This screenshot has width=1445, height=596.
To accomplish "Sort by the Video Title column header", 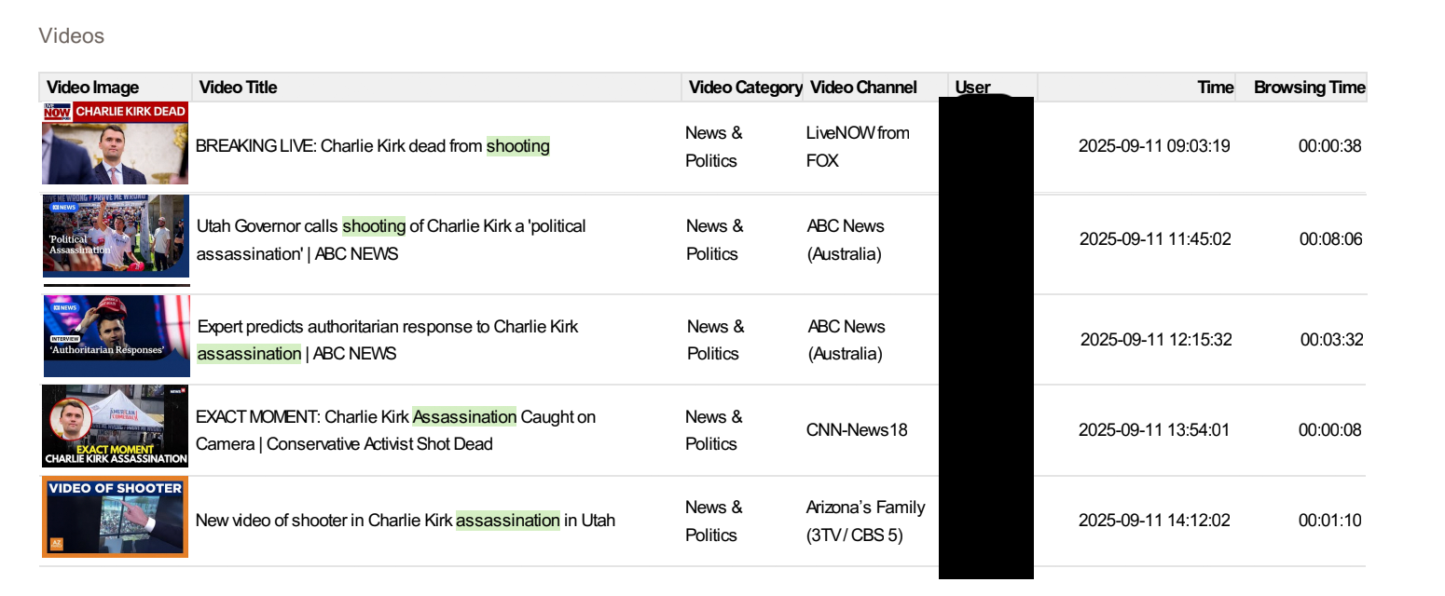I will [237, 87].
